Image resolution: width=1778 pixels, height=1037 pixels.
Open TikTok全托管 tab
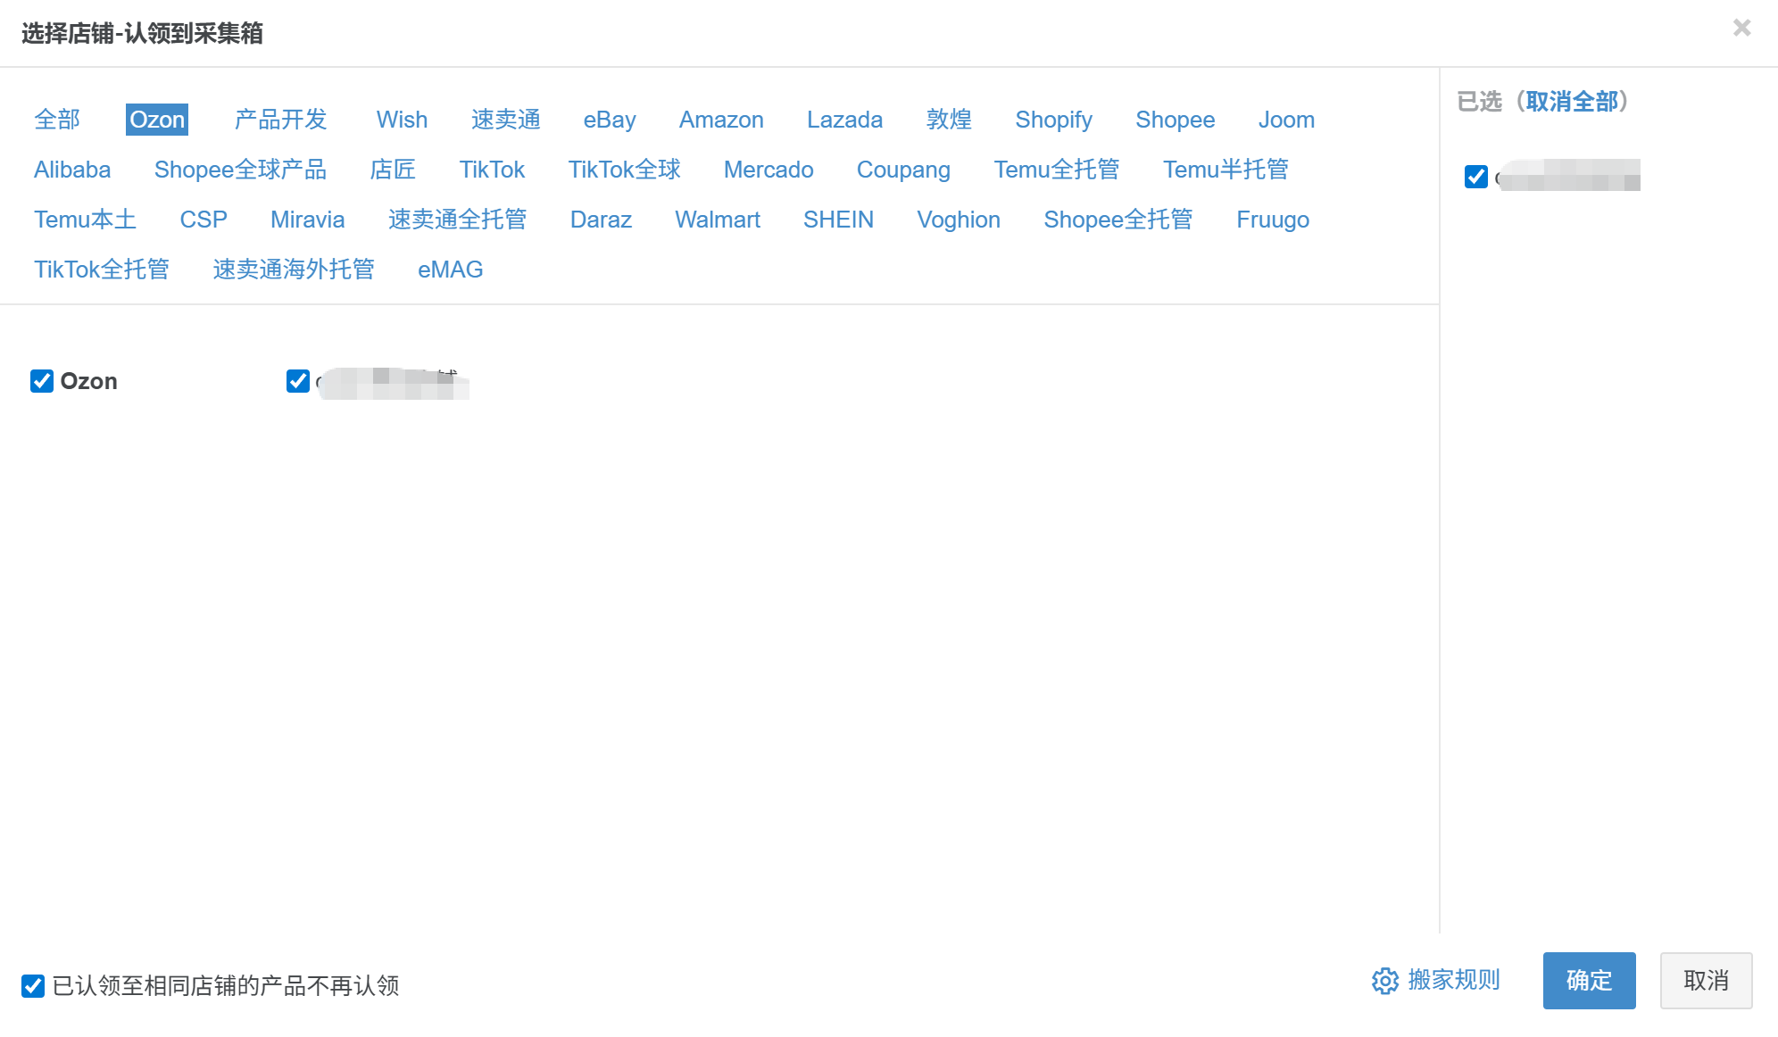[x=102, y=270]
